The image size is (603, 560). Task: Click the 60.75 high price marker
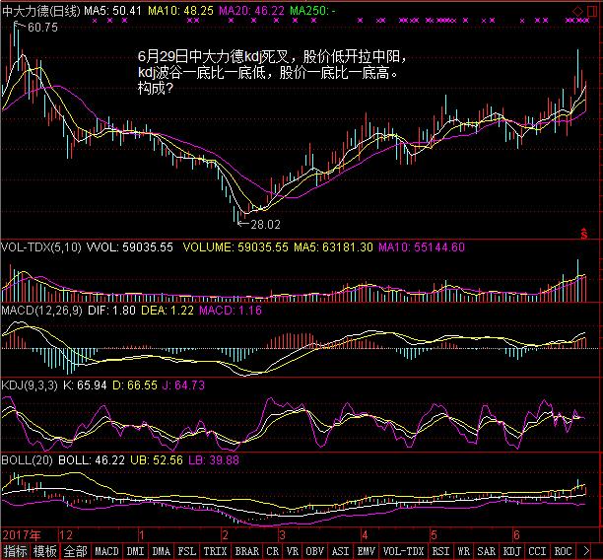coord(42,27)
